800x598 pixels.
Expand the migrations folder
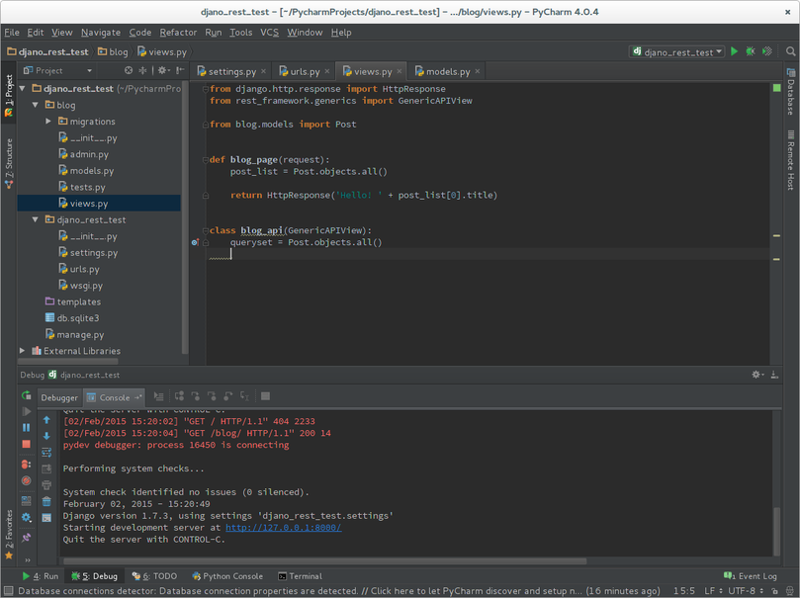[x=47, y=122]
